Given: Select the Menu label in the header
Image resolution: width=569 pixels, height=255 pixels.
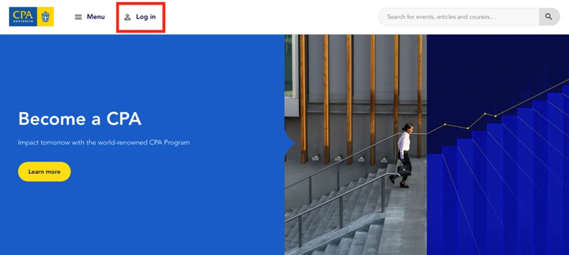Looking at the screenshot, I should [96, 16].
